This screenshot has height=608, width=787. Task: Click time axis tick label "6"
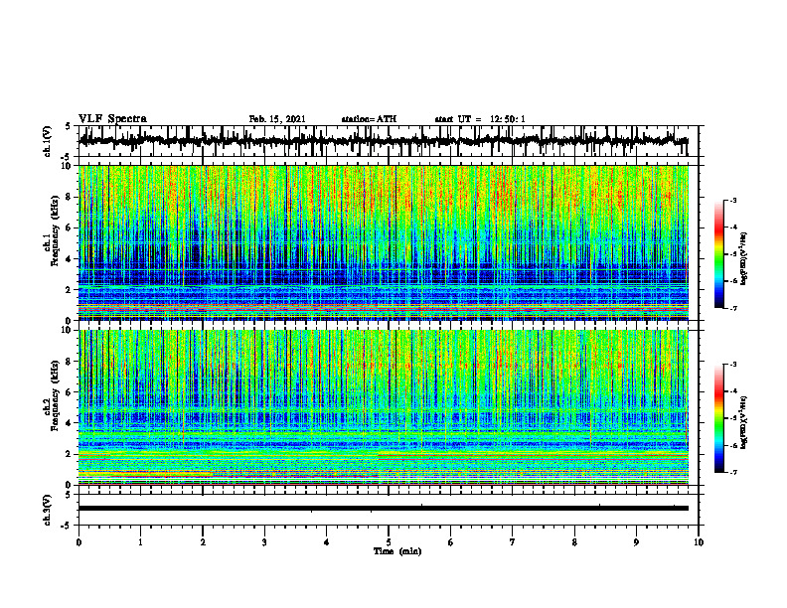coord(451,542)
